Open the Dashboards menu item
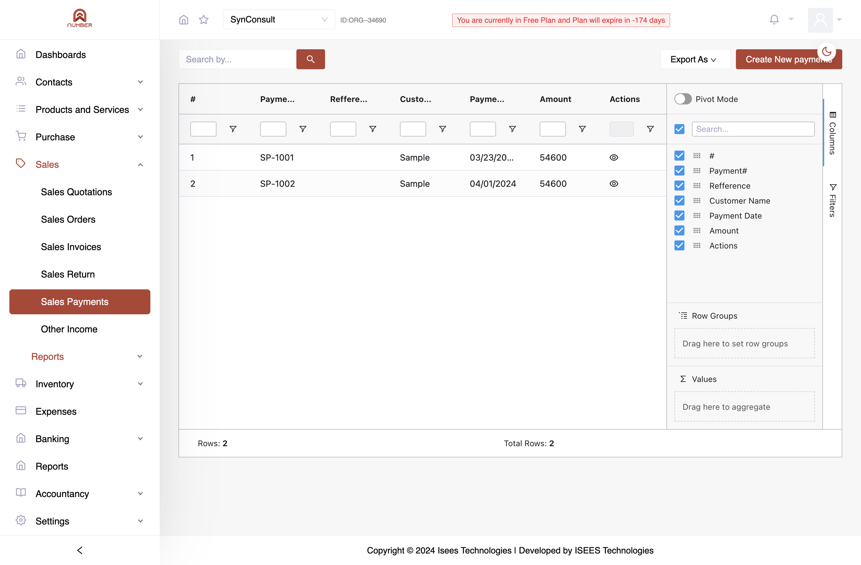This screenshot has height=565, width=861. tap(80, 55)
